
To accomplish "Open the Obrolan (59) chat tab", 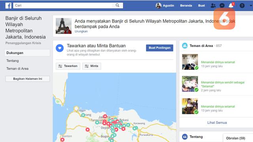I will (x=236, y=138).
